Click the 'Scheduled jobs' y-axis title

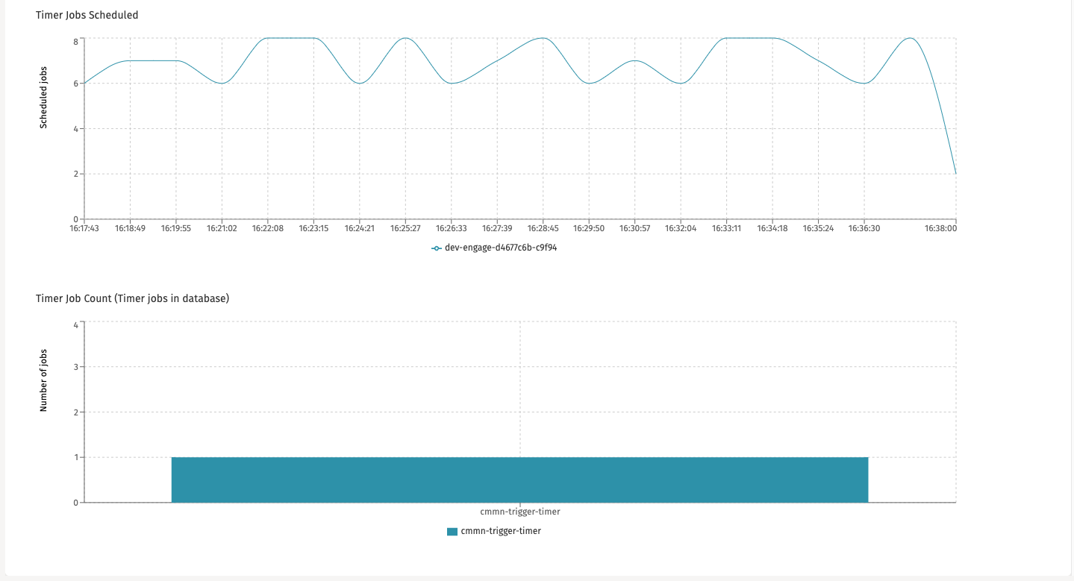[x=43, y=101]
